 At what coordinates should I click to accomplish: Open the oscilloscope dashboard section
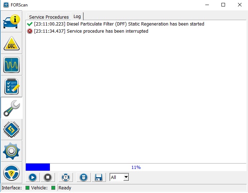[x=11, y=65]
